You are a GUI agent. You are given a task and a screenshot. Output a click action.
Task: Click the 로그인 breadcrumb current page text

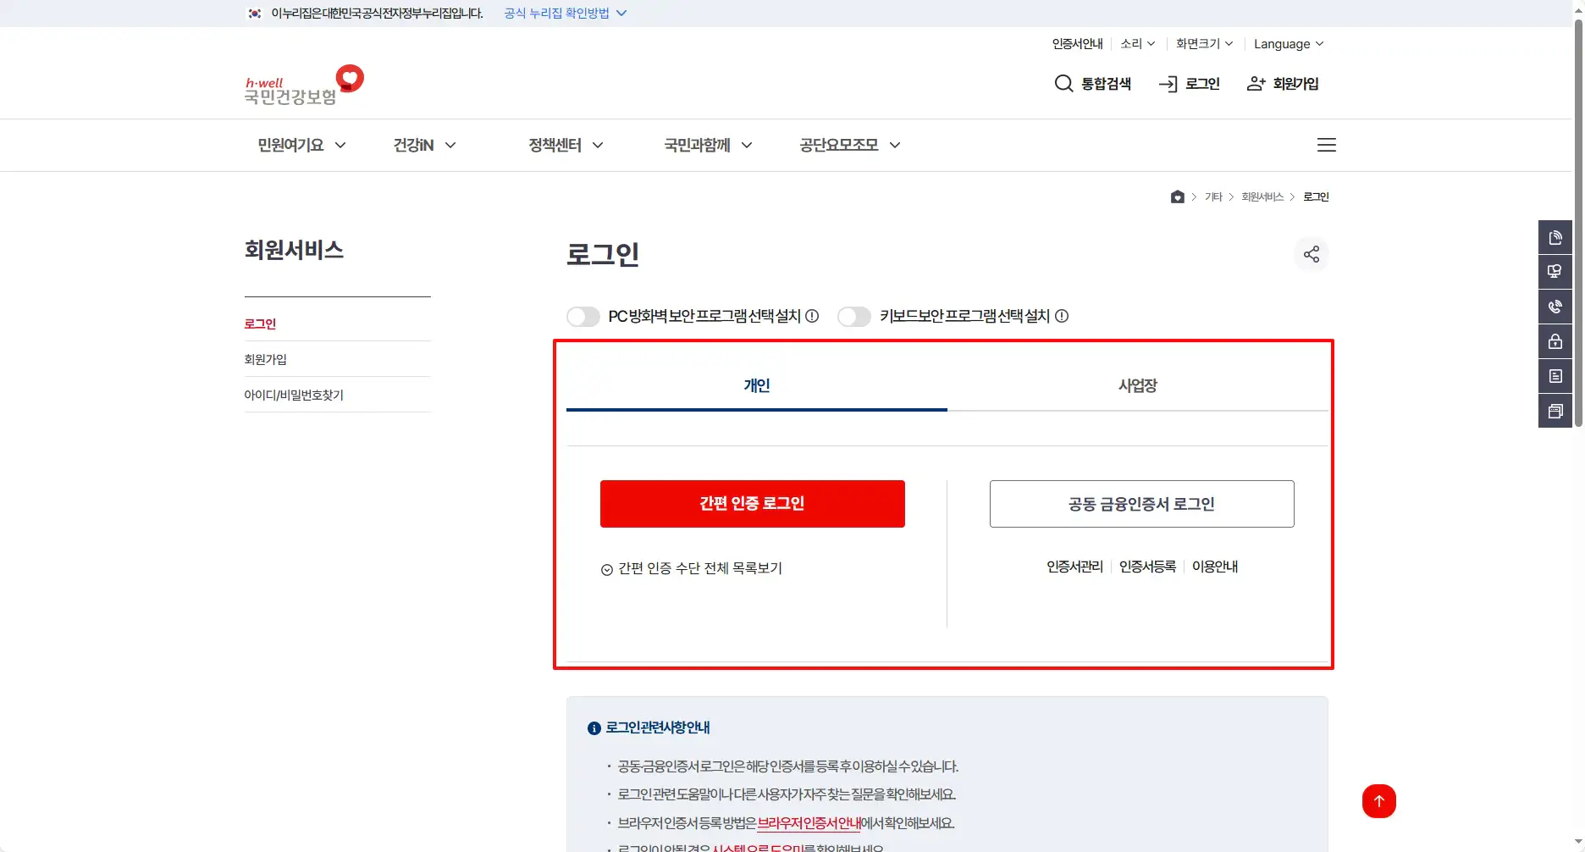(x=1316, y=196)
